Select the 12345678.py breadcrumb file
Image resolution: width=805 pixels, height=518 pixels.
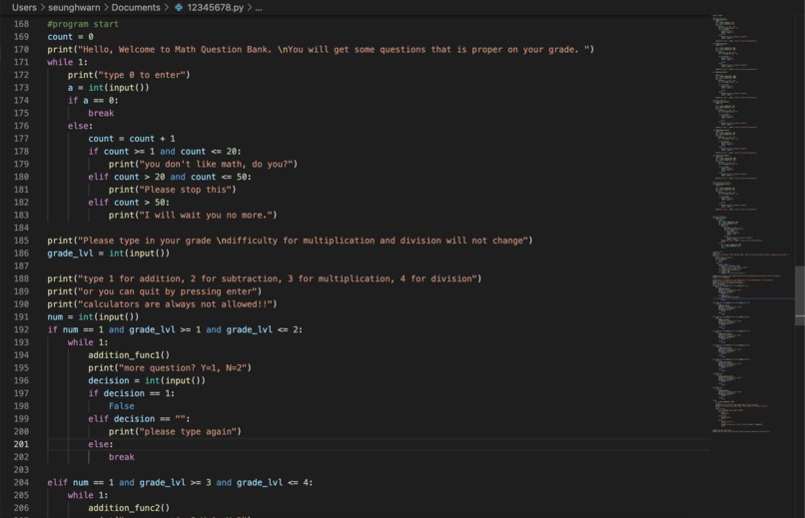pos(215,8)
